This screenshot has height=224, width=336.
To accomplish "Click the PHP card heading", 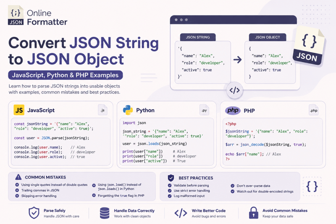I will coord(249,111).
